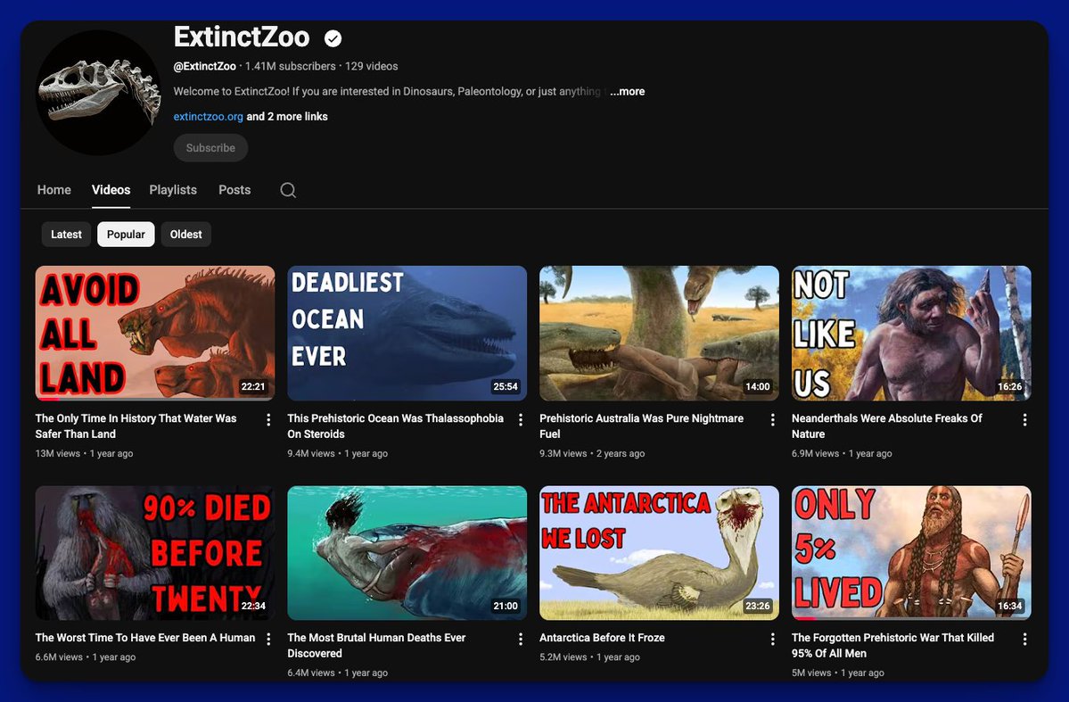
Task: Open title 'Prehistoric Australia Was Pure Nightmare Fuel'
Action: [642, 426]
